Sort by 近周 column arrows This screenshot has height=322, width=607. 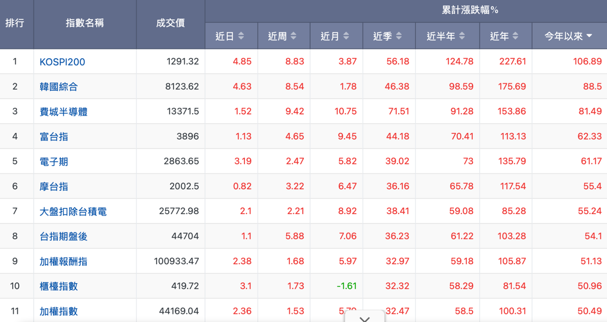[x=294, y=36]
